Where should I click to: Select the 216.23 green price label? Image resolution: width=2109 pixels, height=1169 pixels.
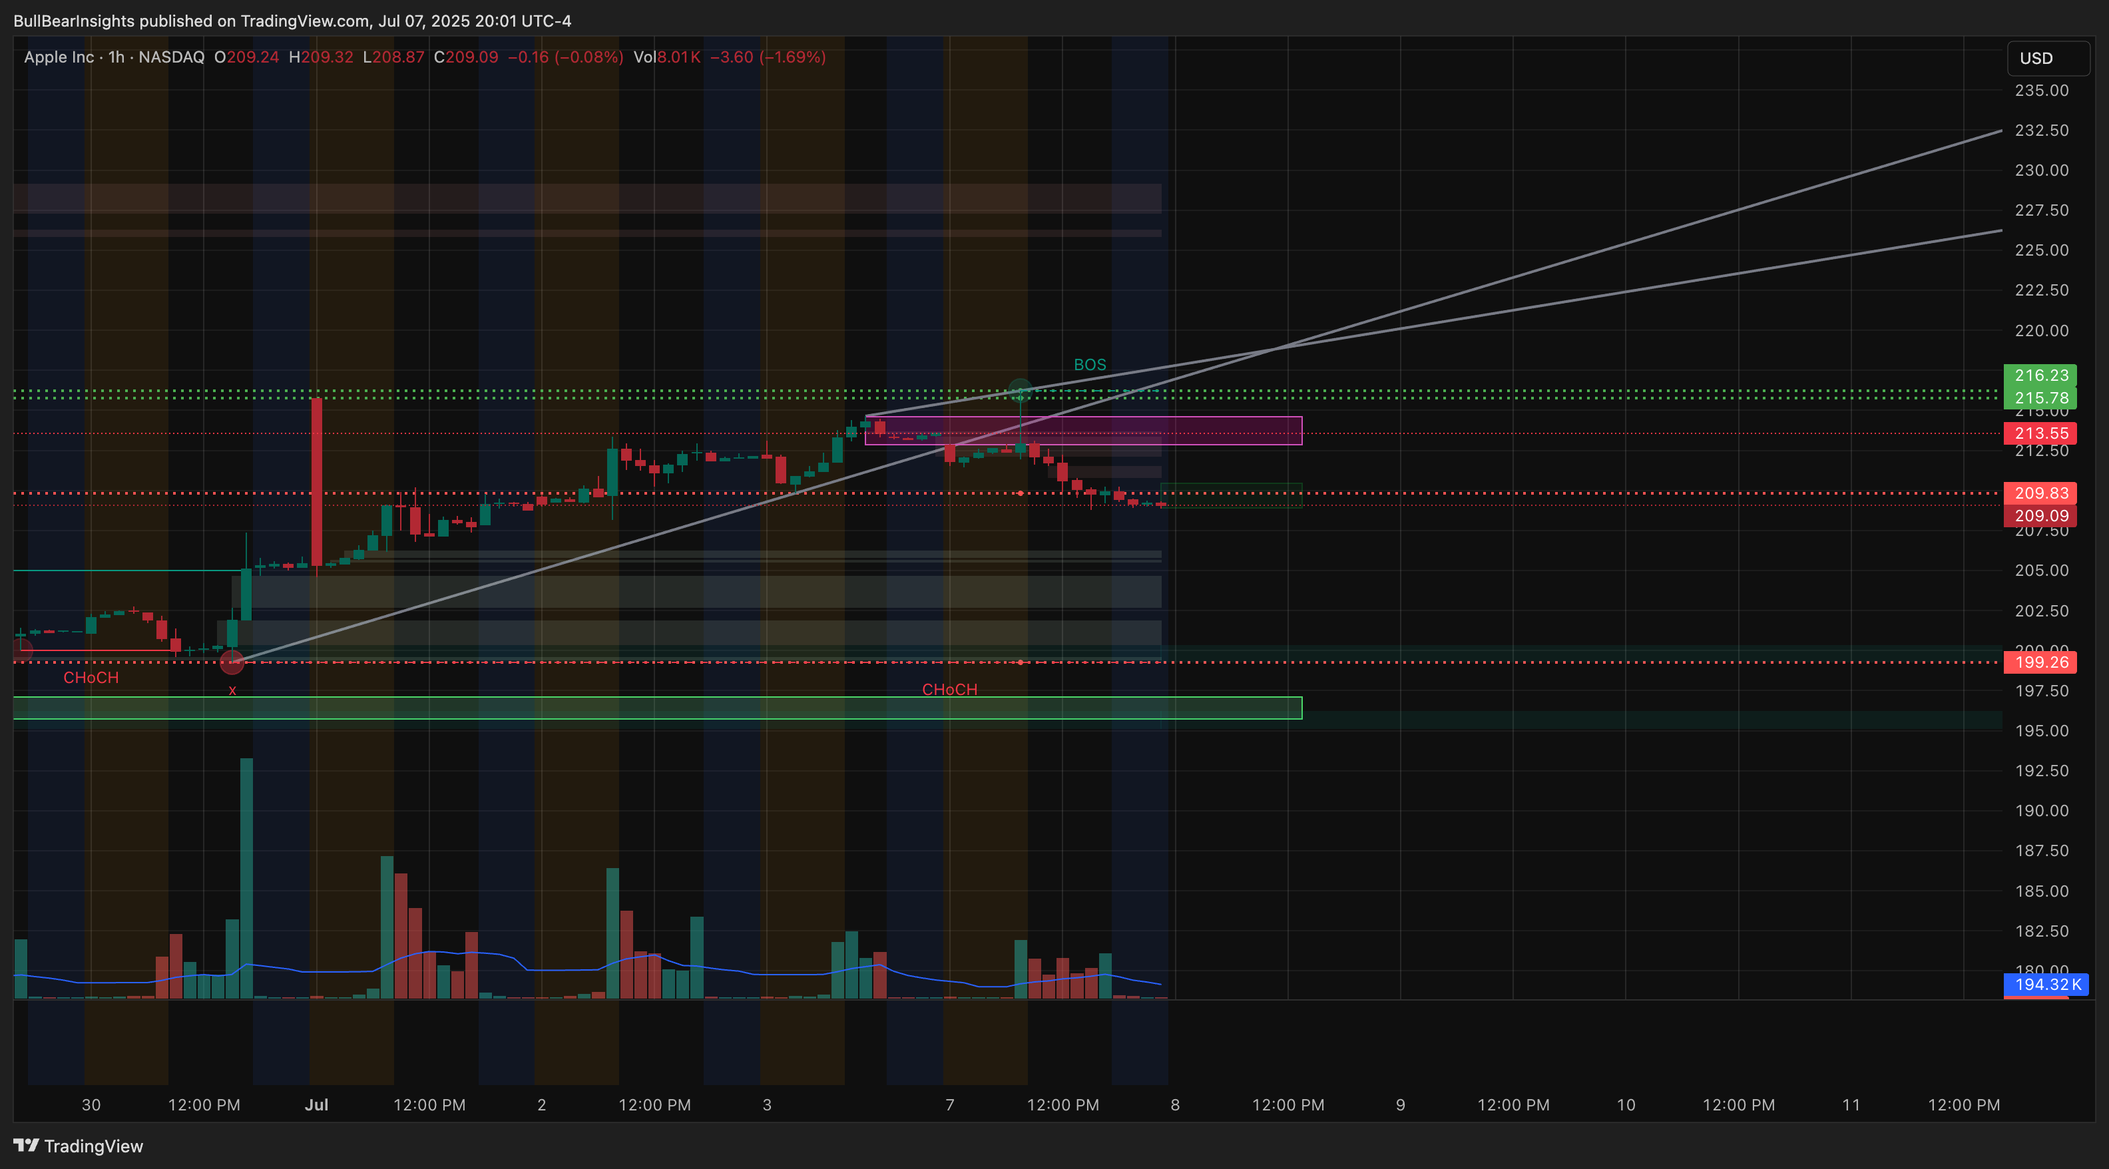[2040, 375]
